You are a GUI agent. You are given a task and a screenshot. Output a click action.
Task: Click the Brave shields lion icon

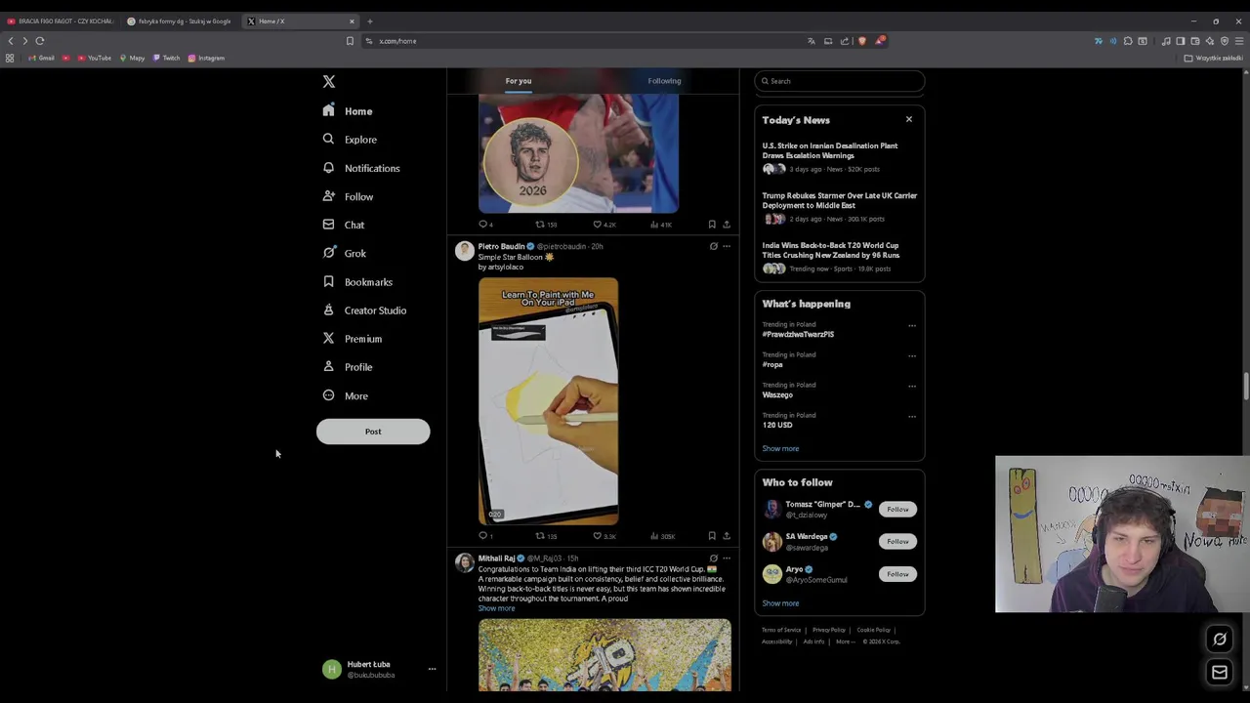tap(862, 41)
